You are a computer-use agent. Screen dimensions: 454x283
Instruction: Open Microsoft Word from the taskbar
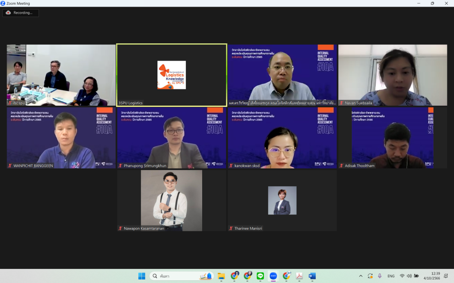[312, 276]
